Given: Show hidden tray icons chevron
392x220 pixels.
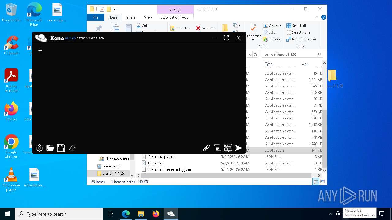Looking at the screenshot, I should 330,214.
